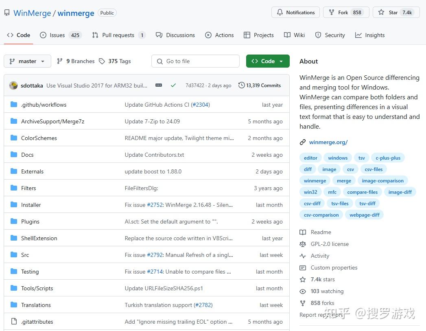Click the Fork button

click(x=346, y=13)
